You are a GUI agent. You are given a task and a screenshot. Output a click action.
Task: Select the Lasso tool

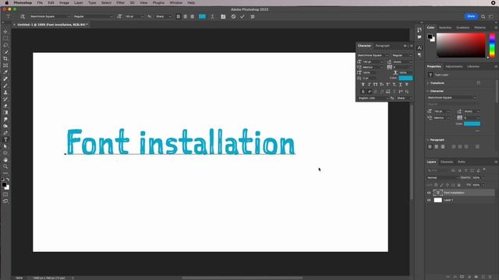[x=5, y=45]
